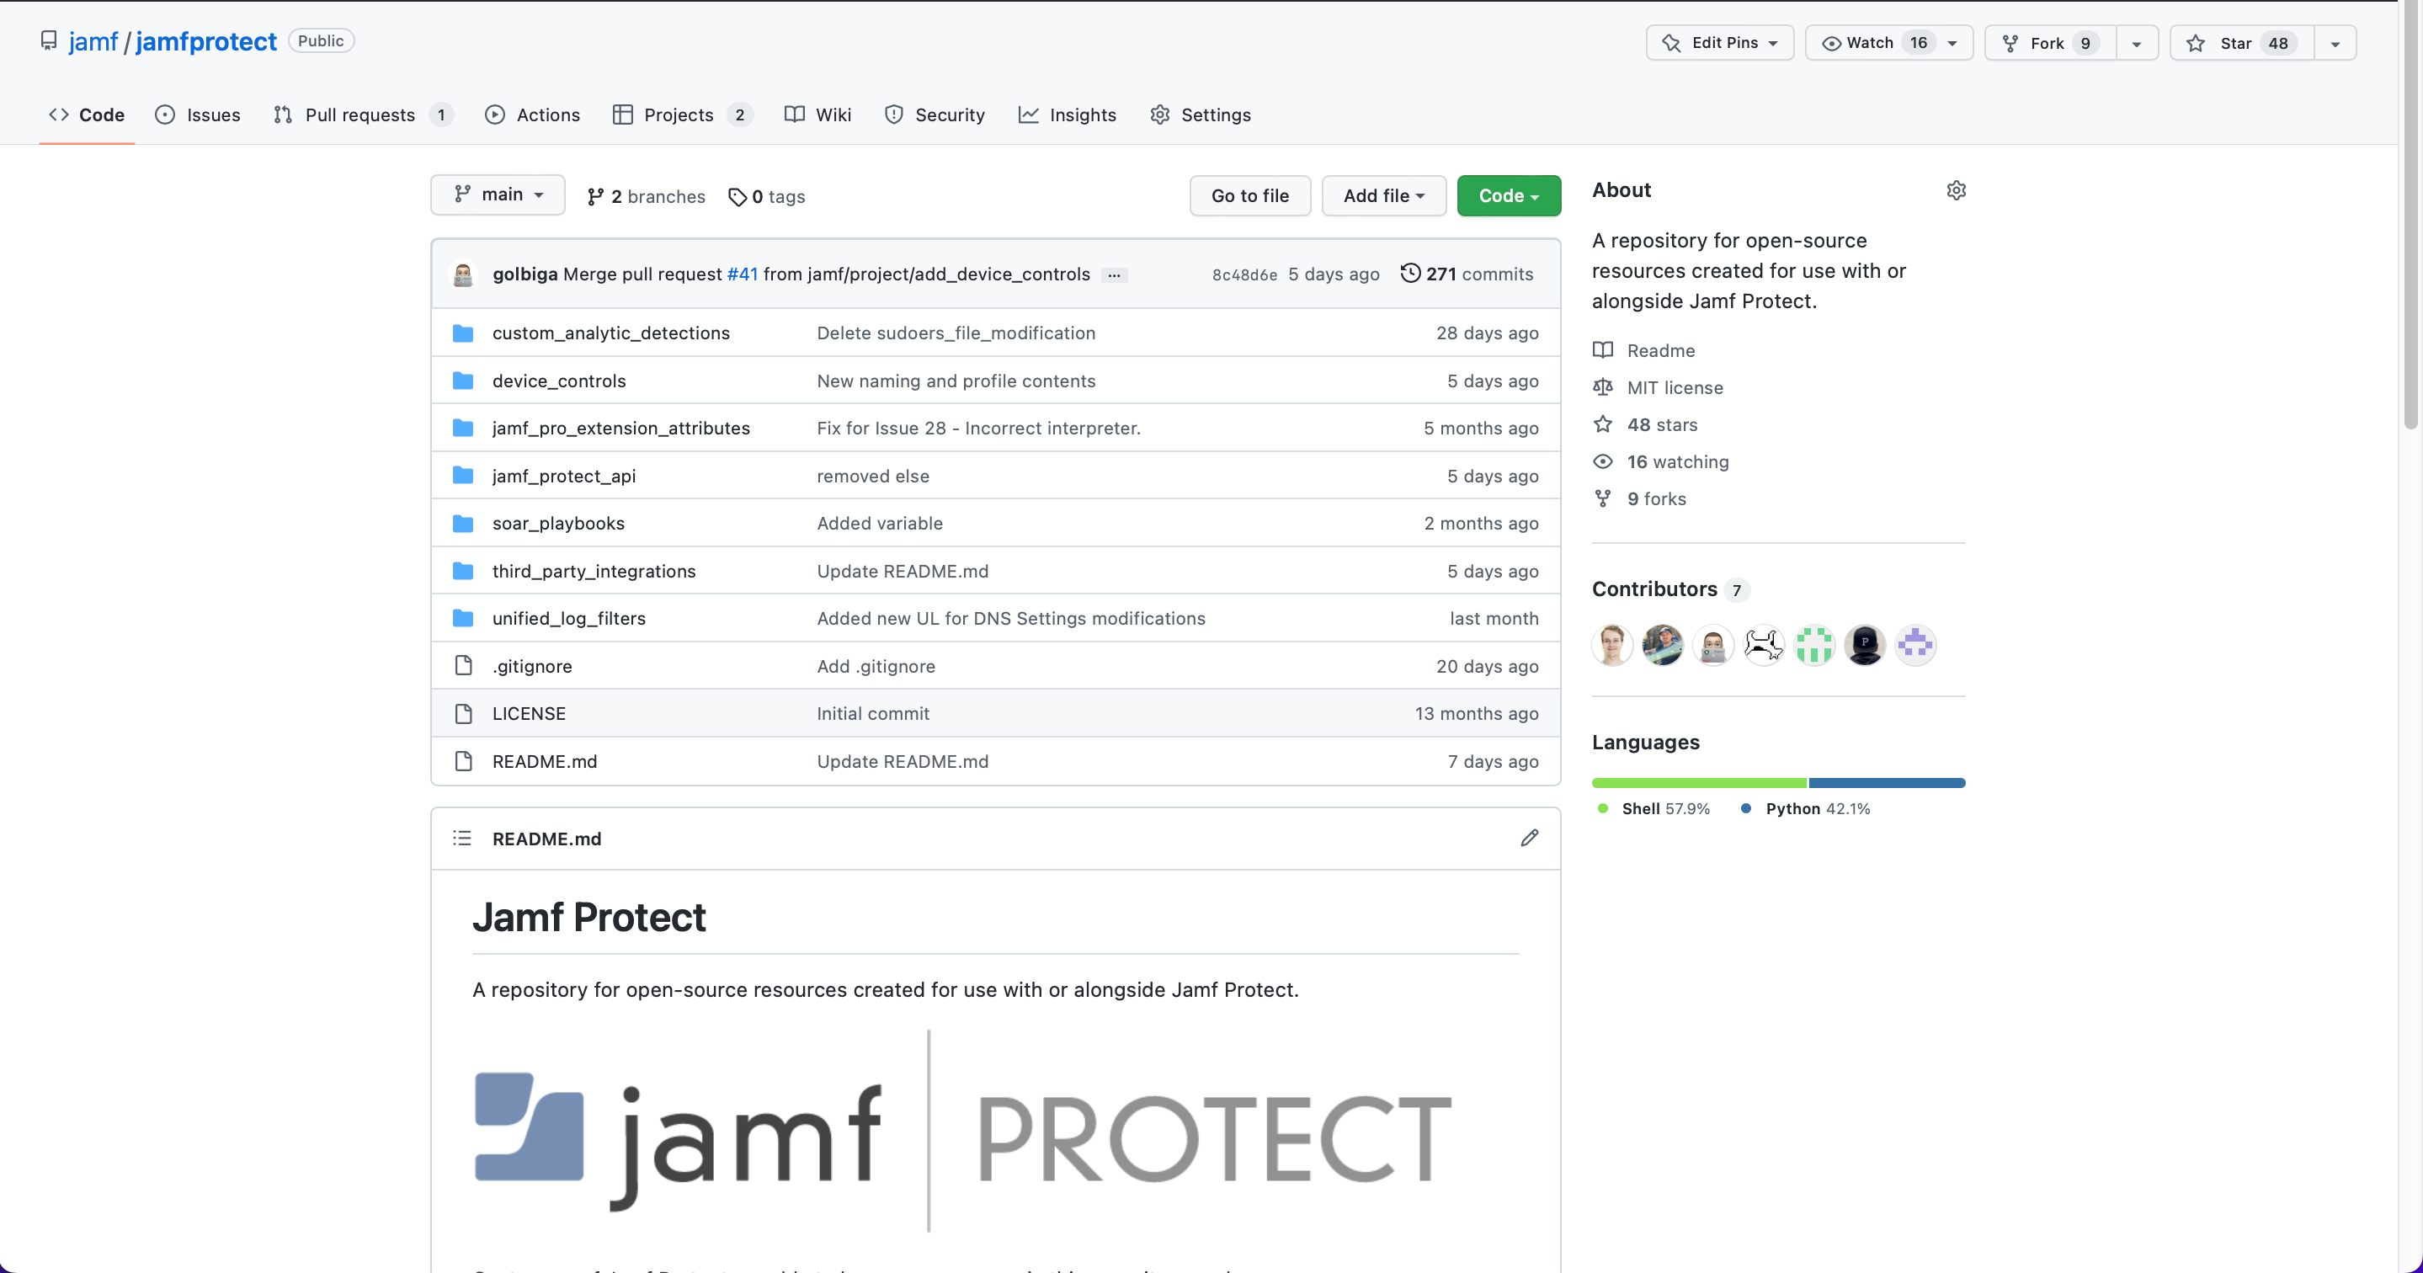Click the README edit pencil icon
Viewport: 2423px width, 1273px height.
[x=1530, y=838]
